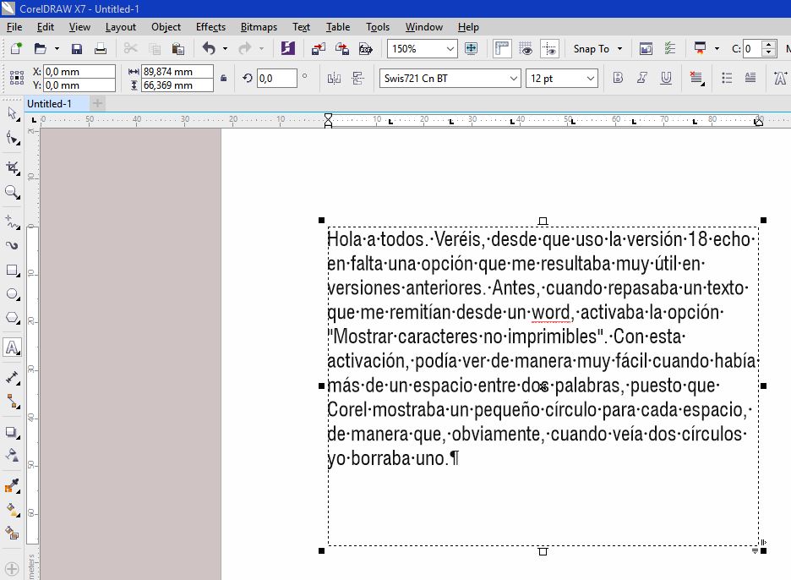Select the Pick tool in the toolbox
Screen dimensions: 791x580
(12, 113)
